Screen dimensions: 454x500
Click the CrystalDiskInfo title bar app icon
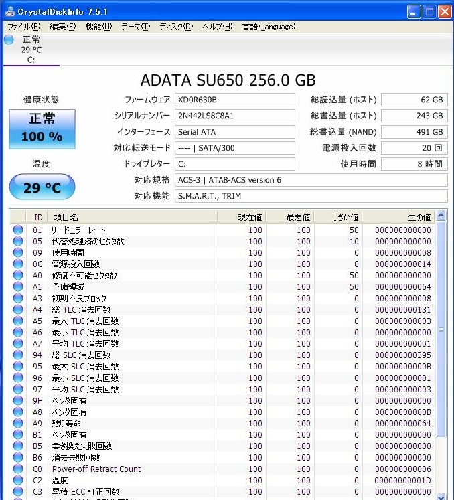point(9,11)
